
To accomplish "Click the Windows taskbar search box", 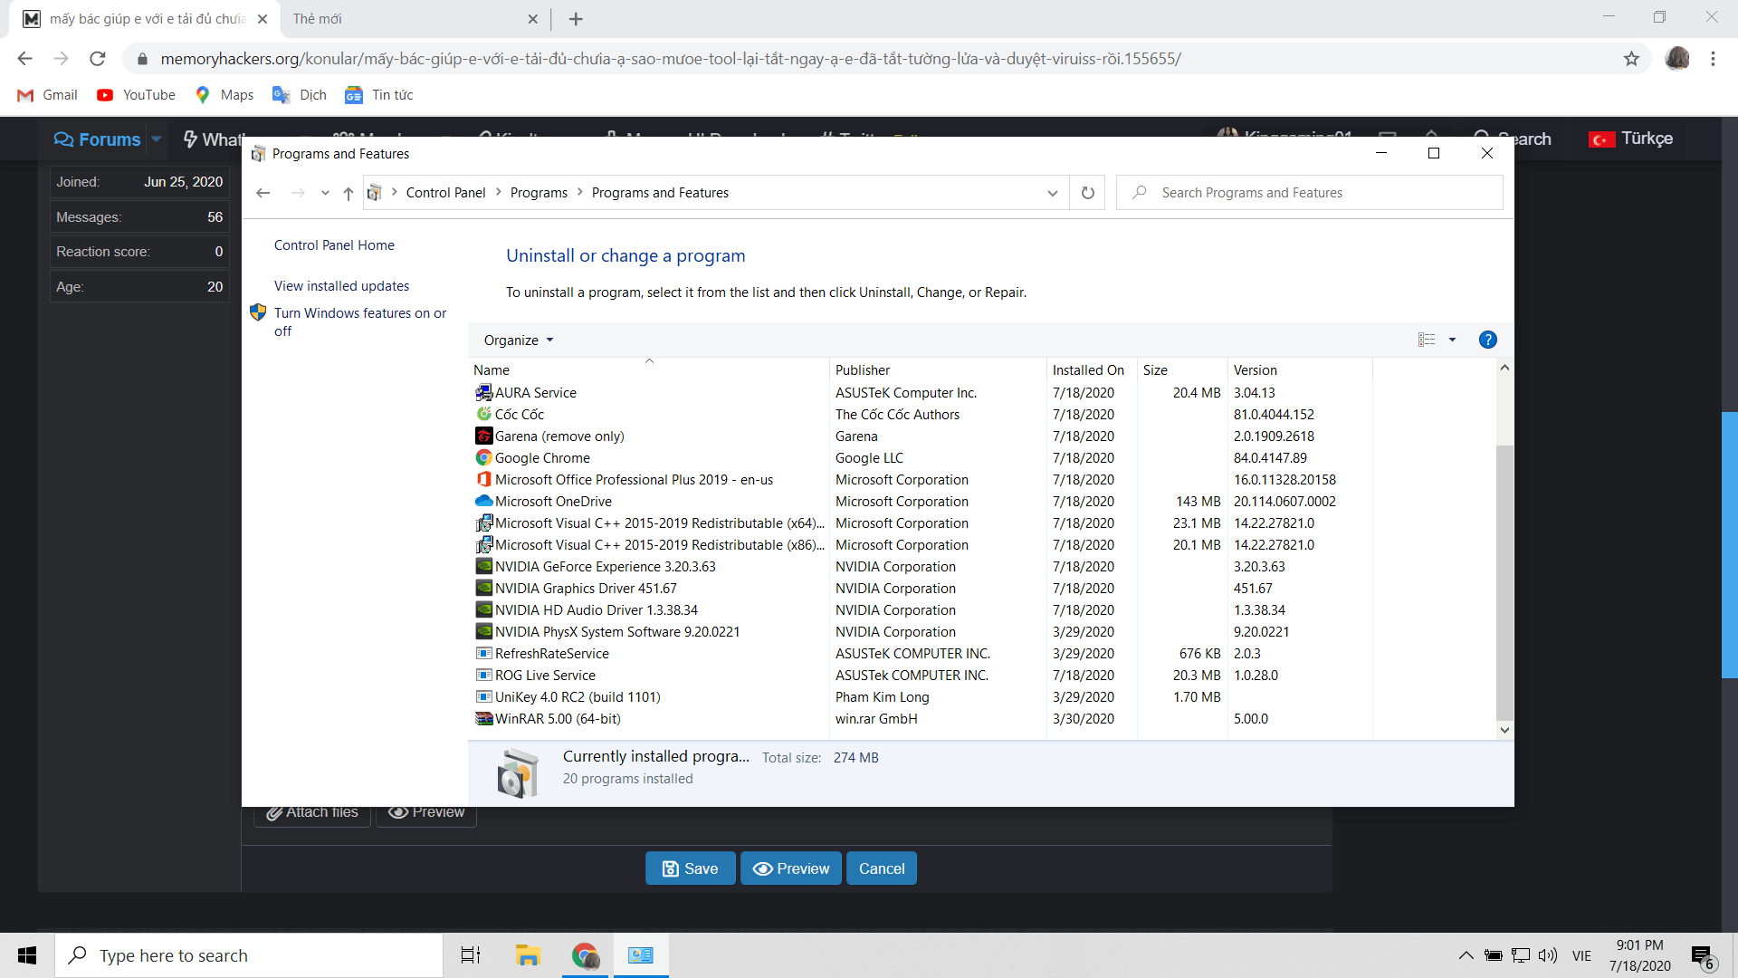I will tap(249, 955).
